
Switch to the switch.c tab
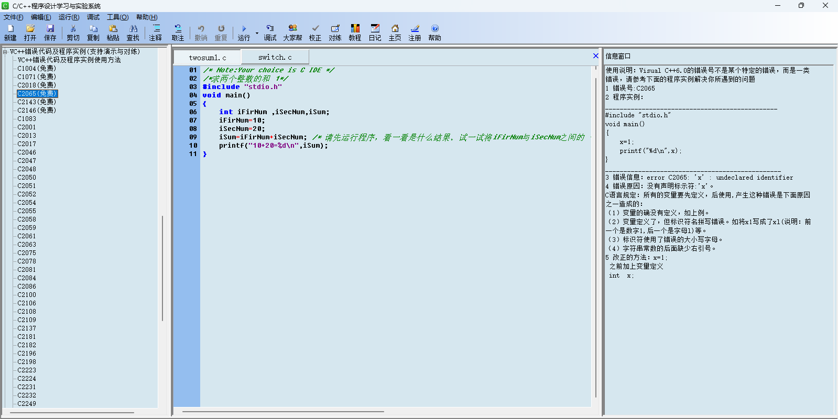point(275,57)
